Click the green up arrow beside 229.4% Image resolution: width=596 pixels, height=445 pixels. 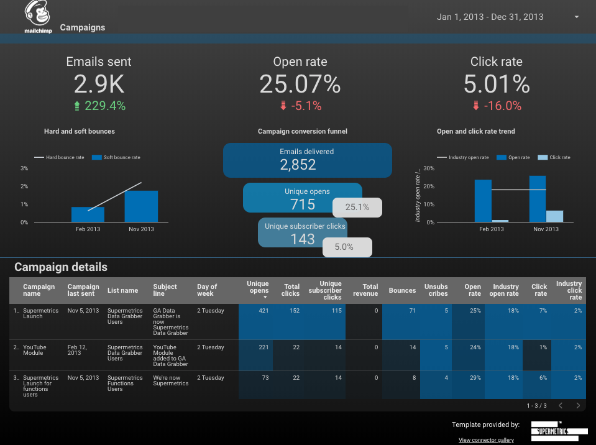(77, 106)
